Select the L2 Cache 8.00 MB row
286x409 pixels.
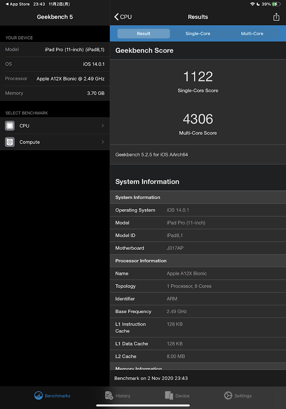click(x=198, y=357)
